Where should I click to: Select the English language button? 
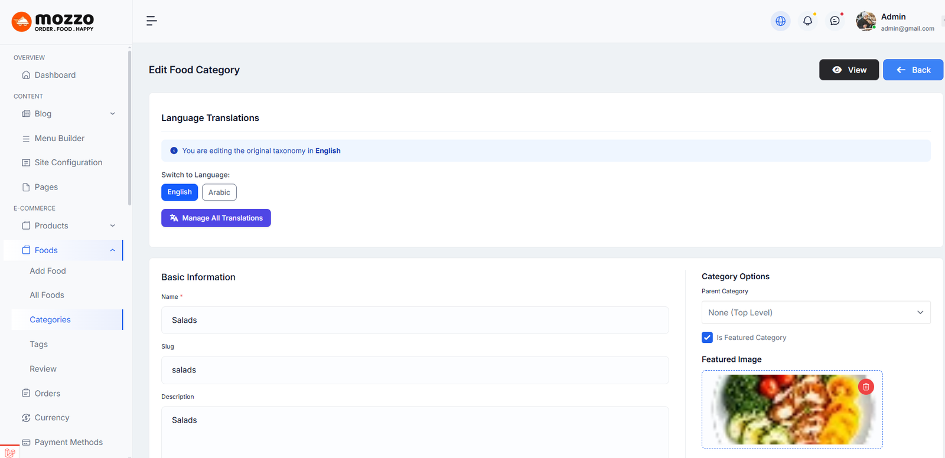pyautogui.click(x=180, y=192)
